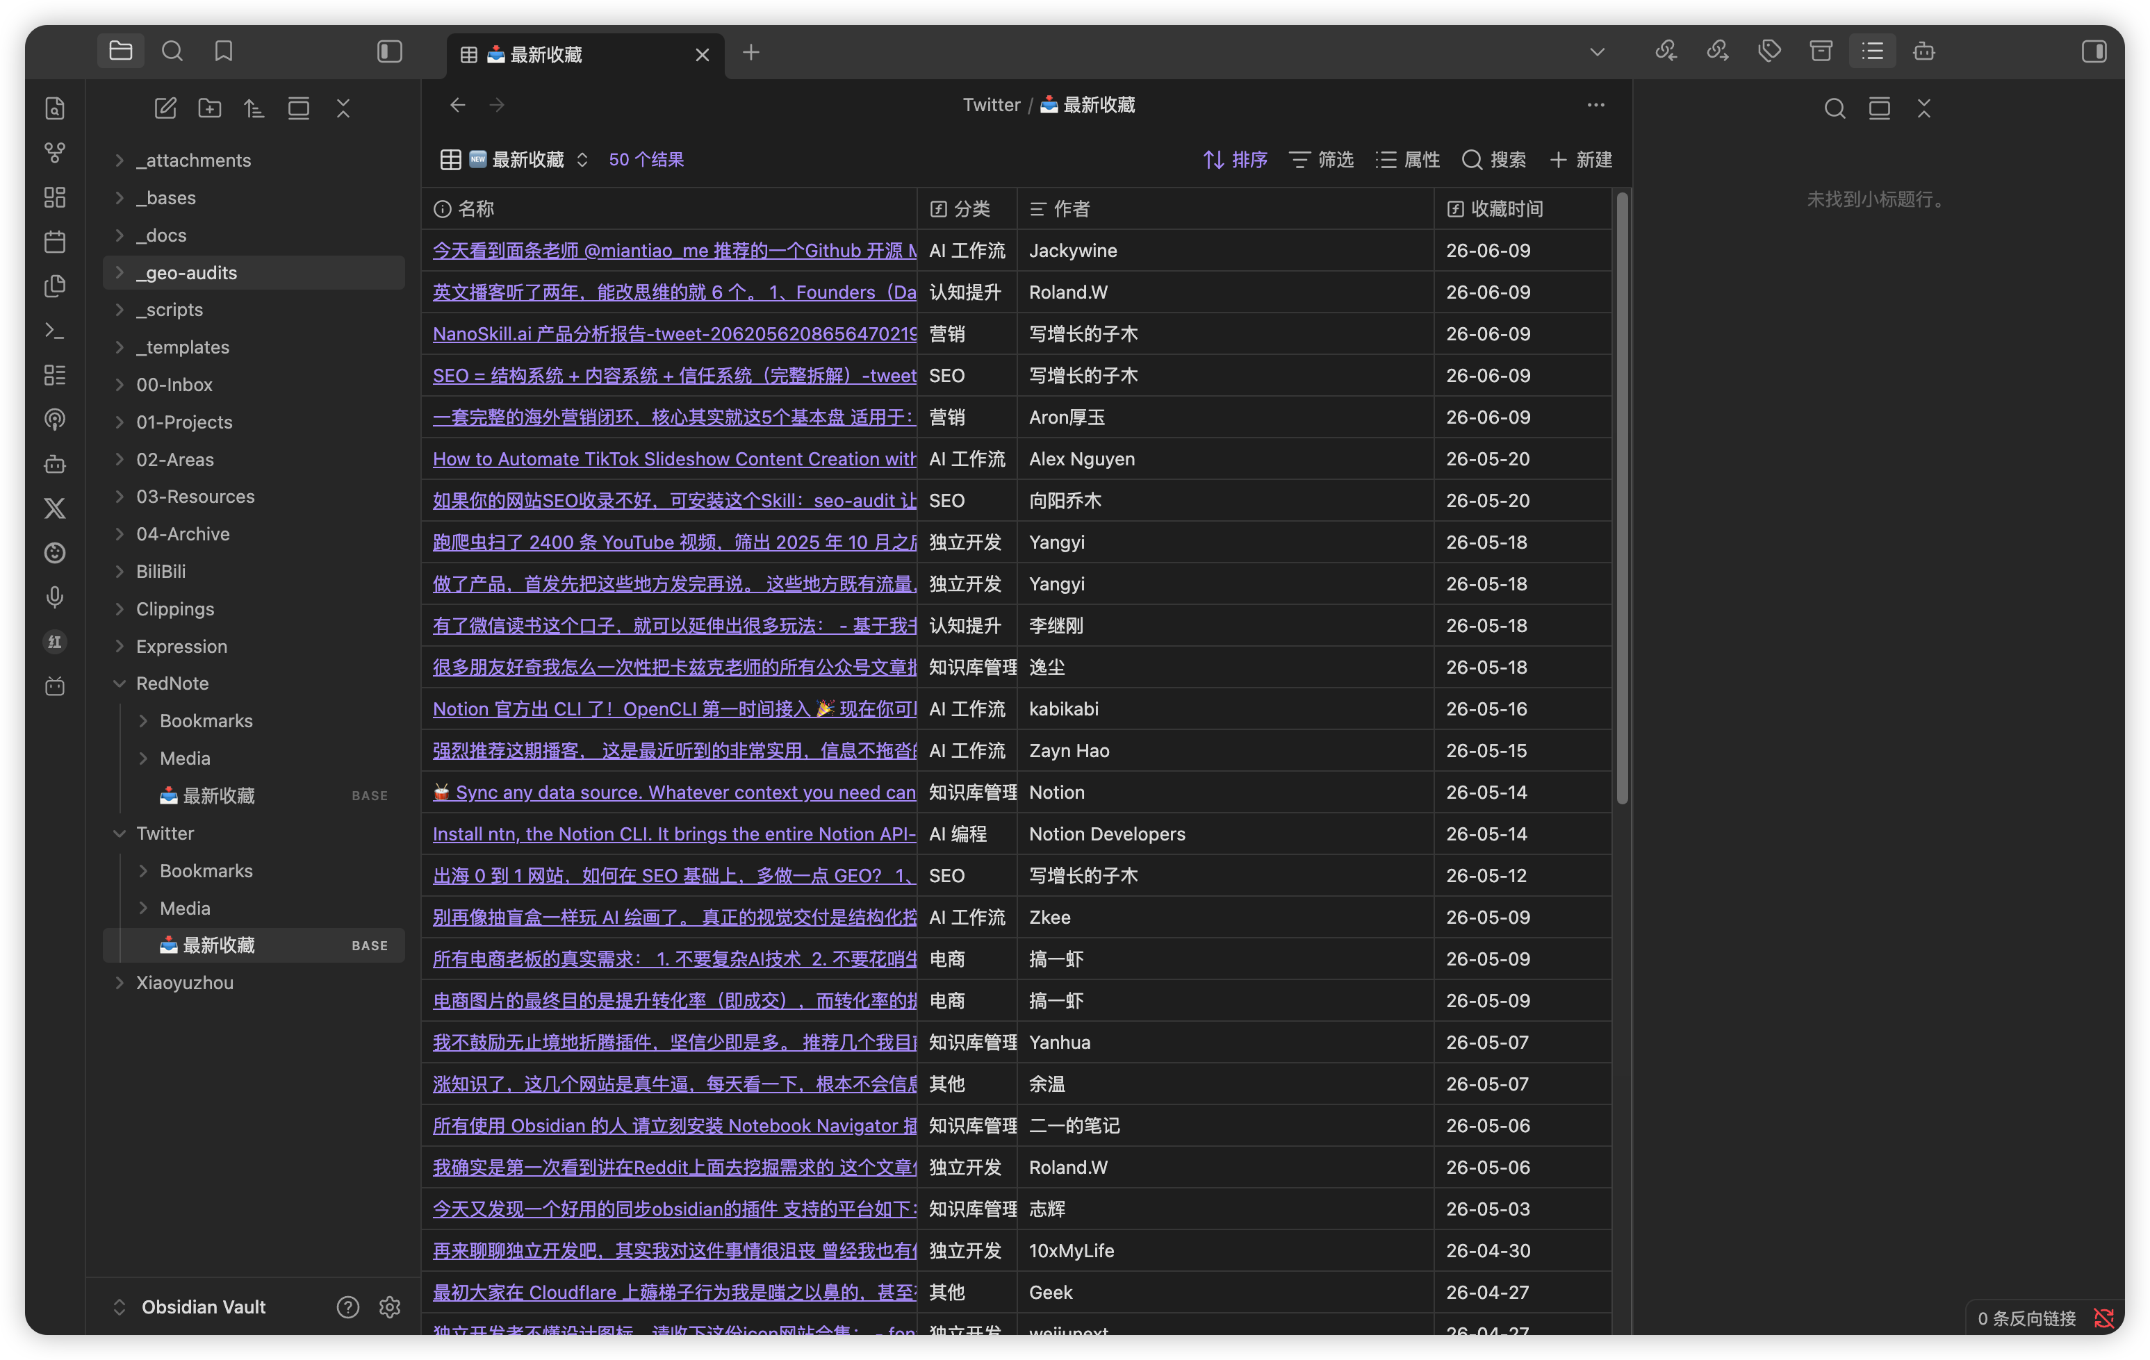The image size is (2150, 1360).
Task: Click the X (Twitter) ribbon icon
Action: tap(56, 508)
